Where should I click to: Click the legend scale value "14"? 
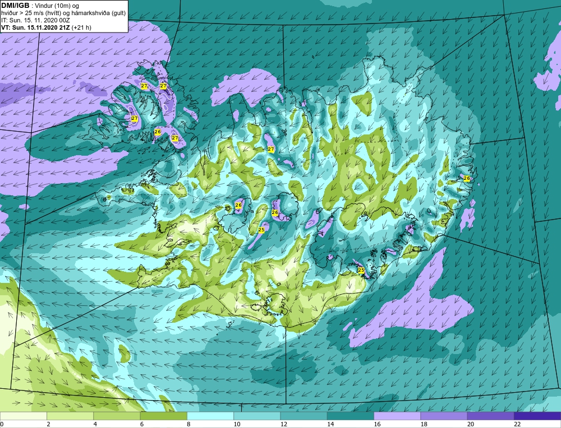click(330, 424)
